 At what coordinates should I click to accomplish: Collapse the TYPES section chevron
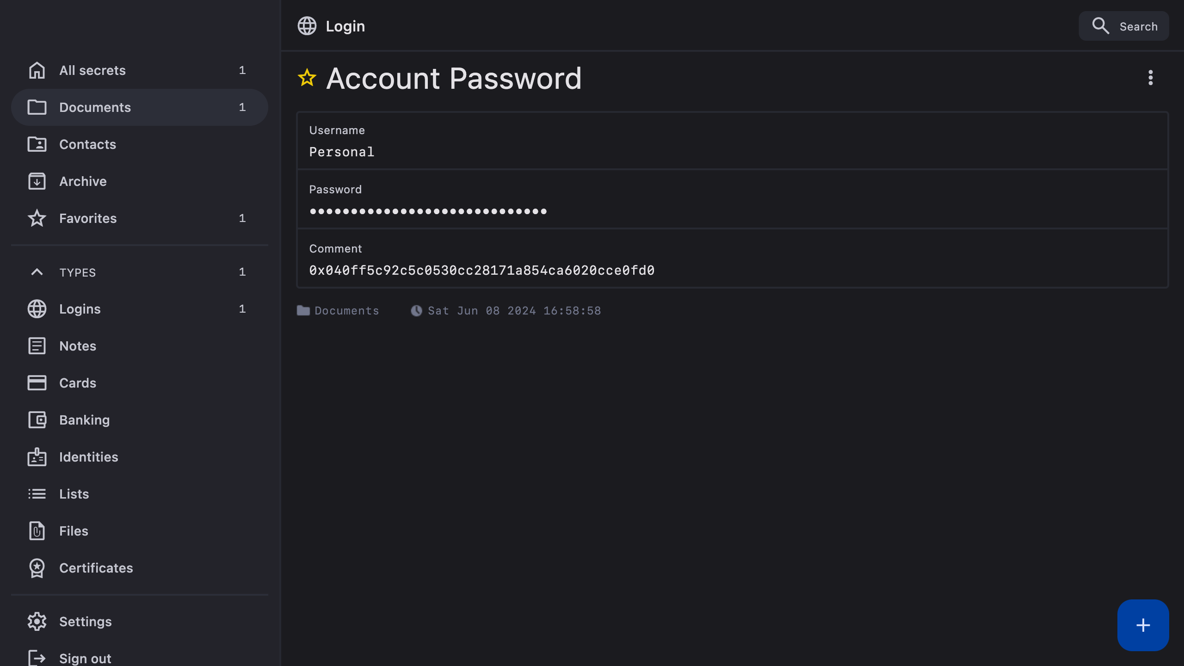pyautogui.click(x=37, y=272)
